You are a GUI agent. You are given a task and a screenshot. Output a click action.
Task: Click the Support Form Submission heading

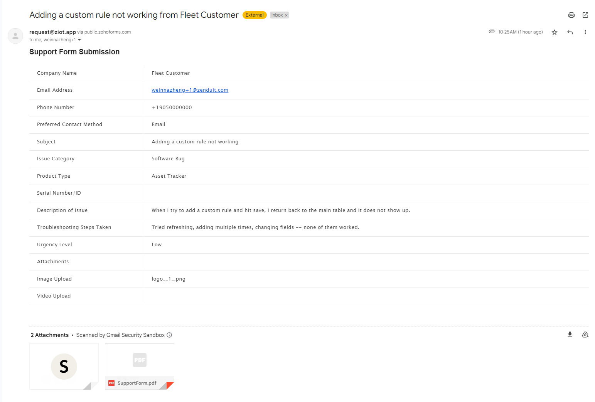point(74,52)
